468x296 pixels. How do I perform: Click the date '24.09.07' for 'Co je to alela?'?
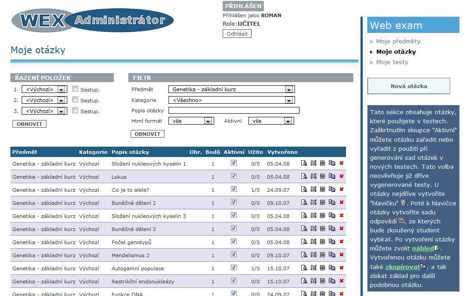(x=278, y=190)
